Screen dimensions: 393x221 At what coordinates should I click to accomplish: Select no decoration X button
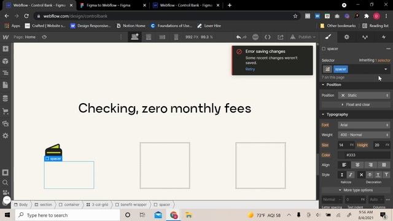pyautogui.click(x=361, y=175)
